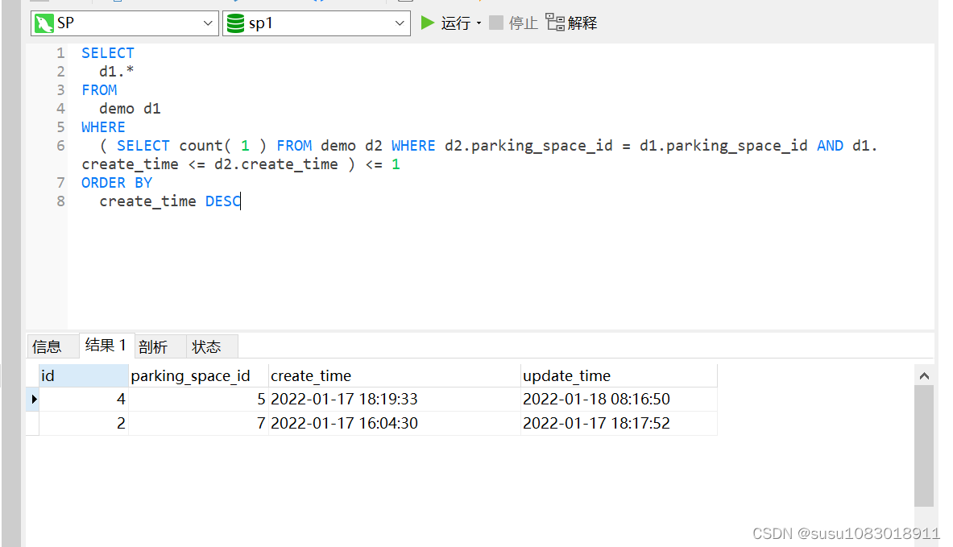Select the cell with id 4
The image size is (953, 547).
point(83,400)
